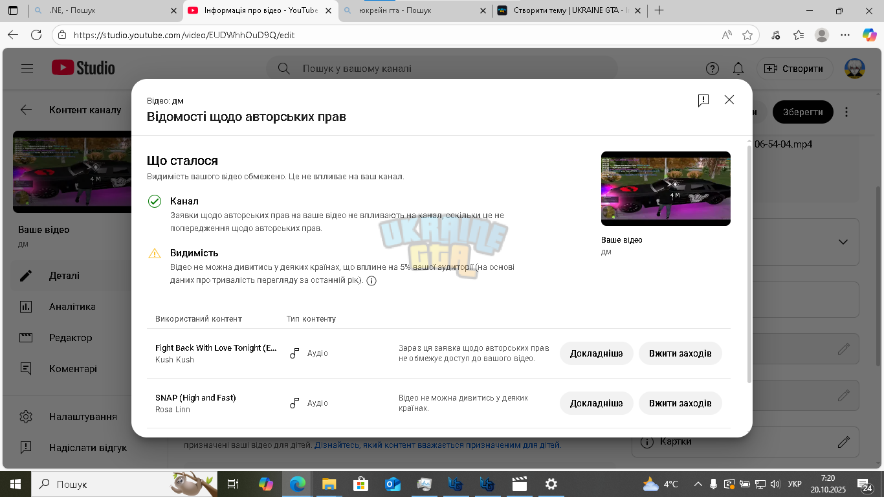The height and width of the screenshot is (497, 884).
Task: Click the send feedback icon in the dialog header
Action: (703, 100)
